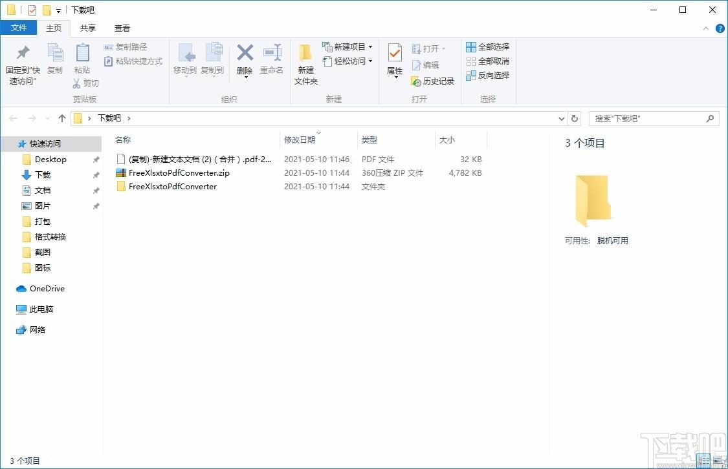This screenshot has height=469, width=728.
Task: Click Copy path (复制路径)
Action: point(126,47)
